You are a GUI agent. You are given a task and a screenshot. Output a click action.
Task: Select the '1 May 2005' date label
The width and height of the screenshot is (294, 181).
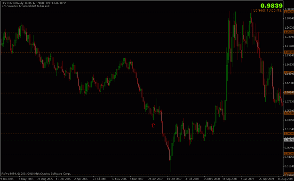26,179
